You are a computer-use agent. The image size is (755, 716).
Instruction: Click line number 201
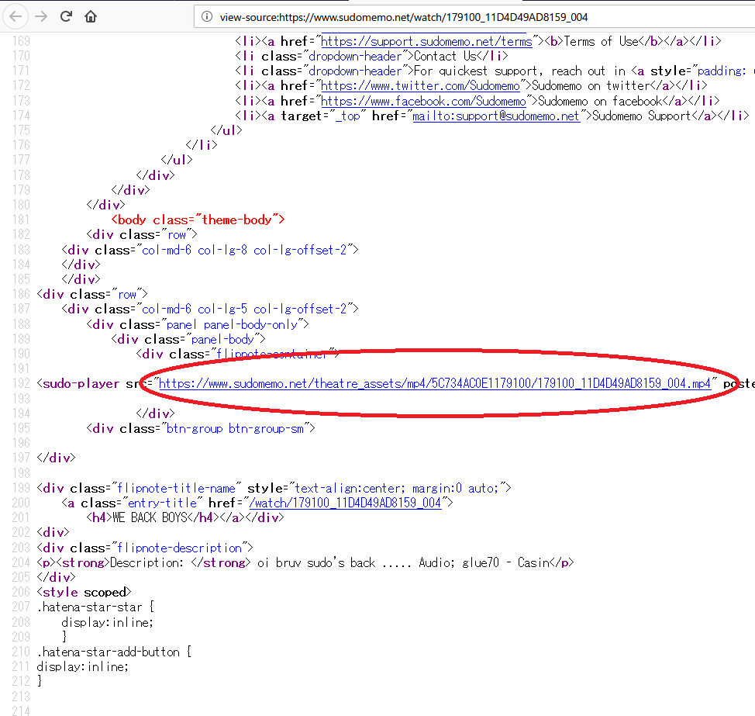21,517
